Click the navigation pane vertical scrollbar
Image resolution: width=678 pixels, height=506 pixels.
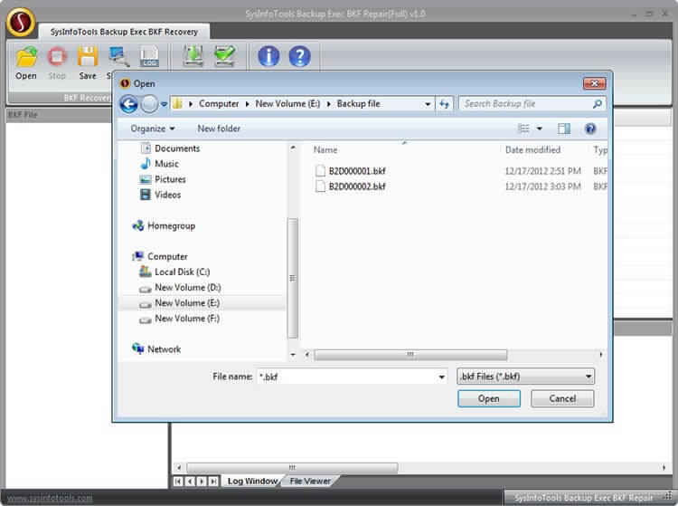point(293,278)
